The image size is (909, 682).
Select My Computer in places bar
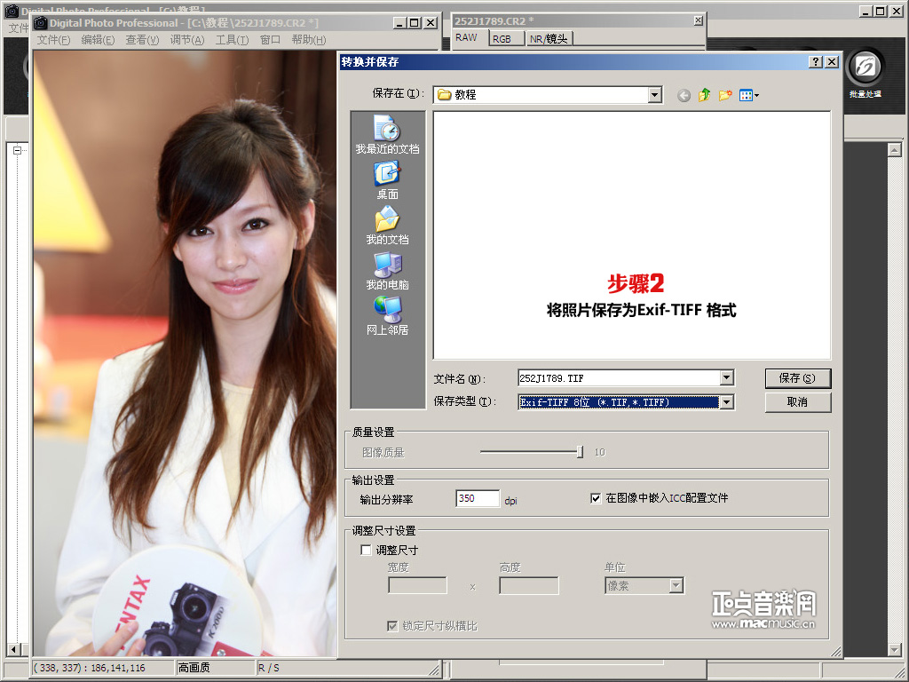387,265
